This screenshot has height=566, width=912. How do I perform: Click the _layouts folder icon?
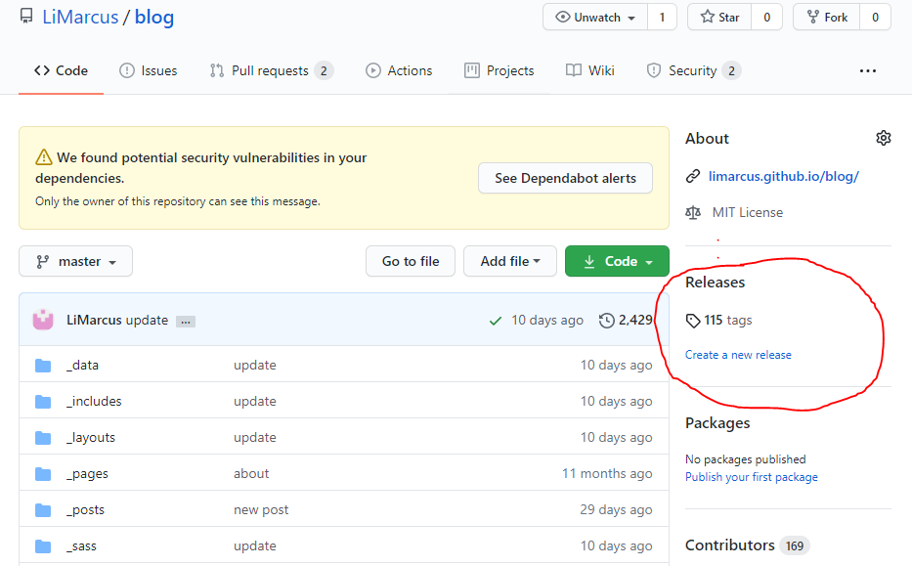43,437
